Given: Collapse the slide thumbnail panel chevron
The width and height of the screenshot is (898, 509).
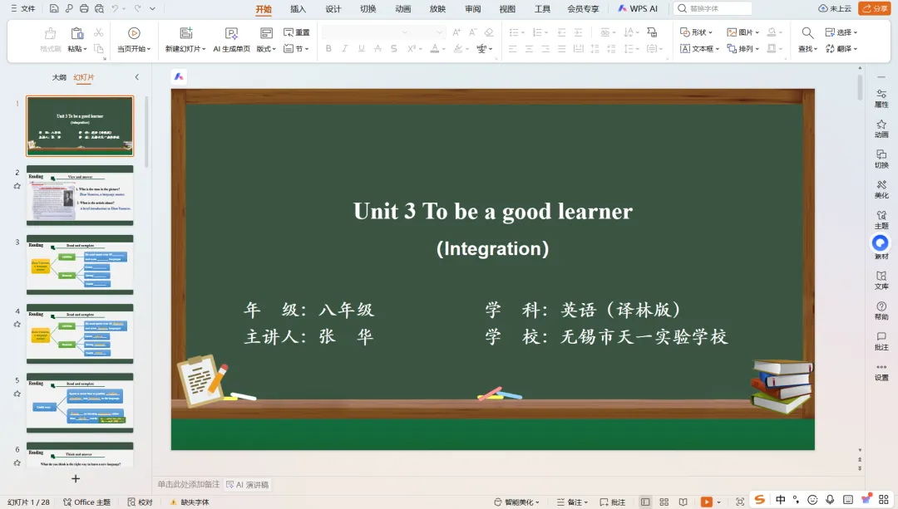Looking at the screenshot, I should pos(137,77).
